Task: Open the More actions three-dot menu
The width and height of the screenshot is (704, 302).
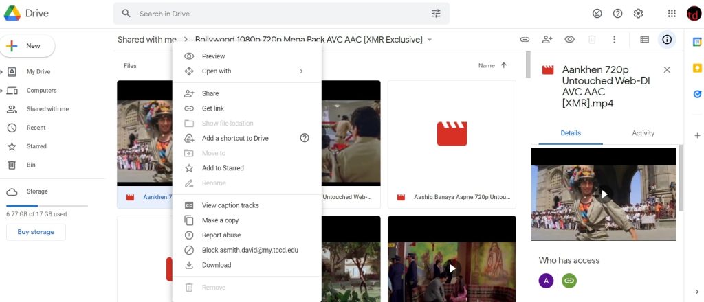Action: pyautogui.click(x=614, y=39)
